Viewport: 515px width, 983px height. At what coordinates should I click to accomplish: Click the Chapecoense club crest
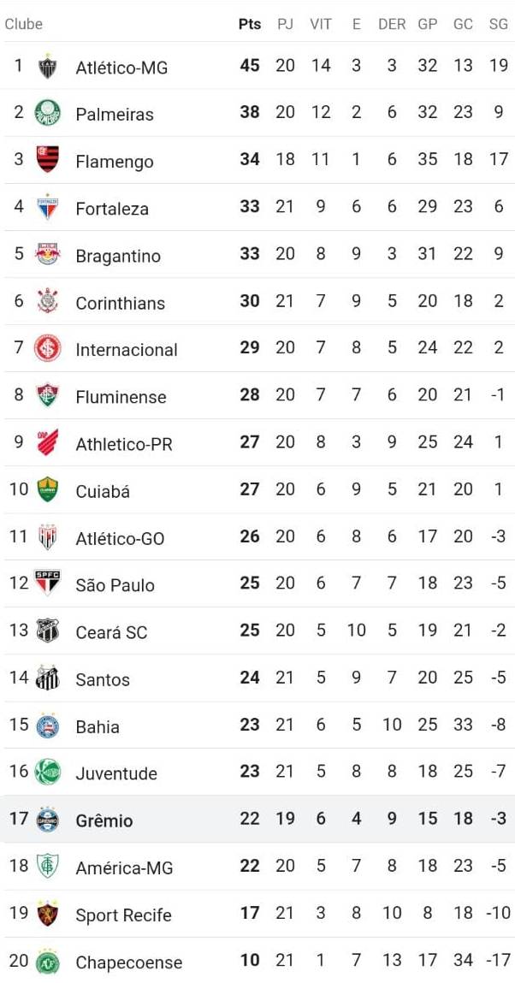point(47,962)
